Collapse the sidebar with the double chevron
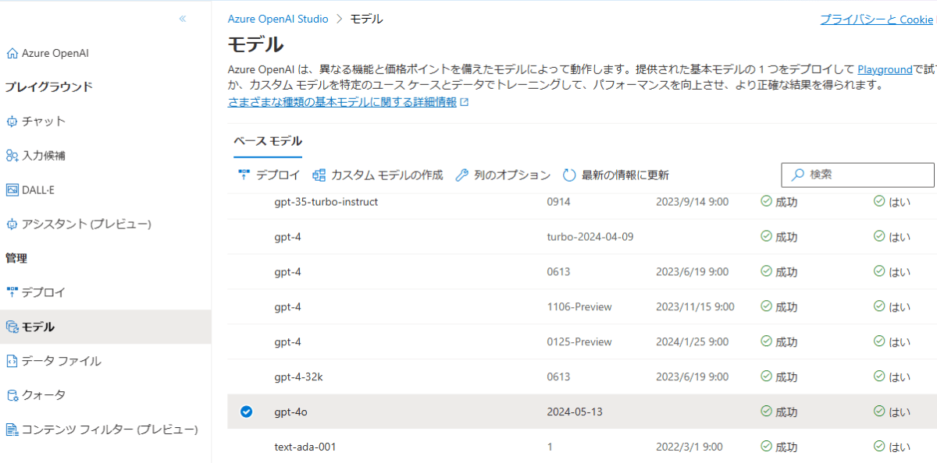This screenshot has width=937, height=463. [x=183, y=19]
